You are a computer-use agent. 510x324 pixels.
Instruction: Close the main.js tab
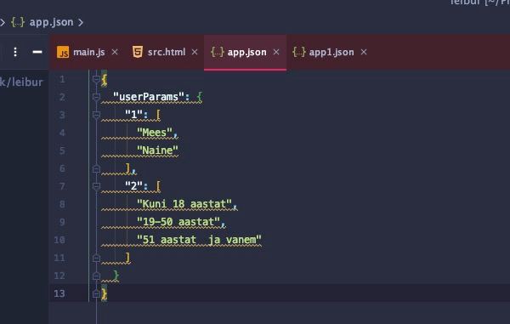(x=115, y=52)
